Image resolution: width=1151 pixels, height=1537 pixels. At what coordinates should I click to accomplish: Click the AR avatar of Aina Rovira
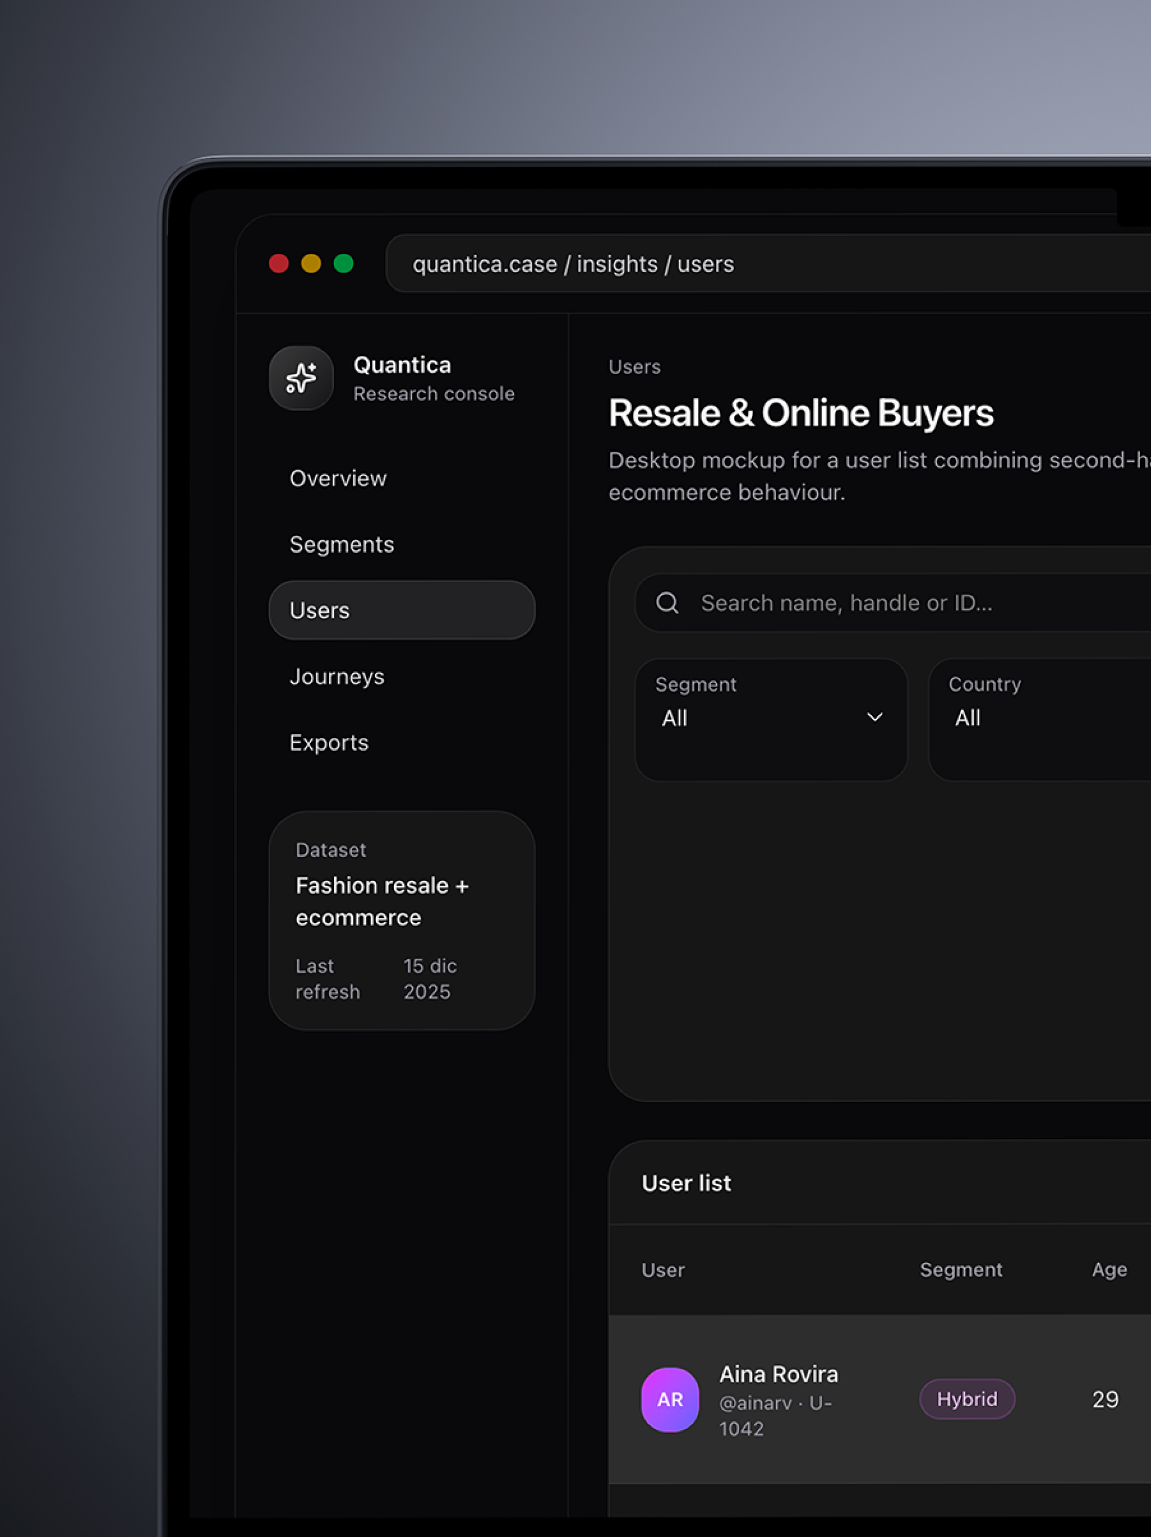(670, 1400)
